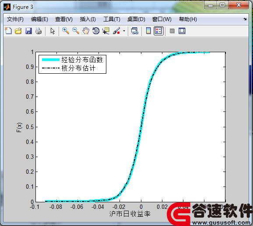This screenshot has height=226, width=253.
Task: Select the legend entry 核分布估计
Action: pos(78,68)
